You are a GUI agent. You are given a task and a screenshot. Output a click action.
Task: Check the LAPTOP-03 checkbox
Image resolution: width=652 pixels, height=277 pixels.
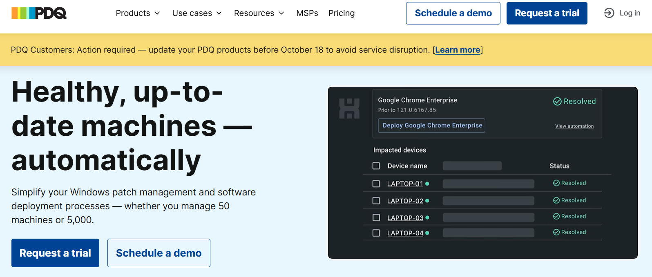[x=376, y=217]
